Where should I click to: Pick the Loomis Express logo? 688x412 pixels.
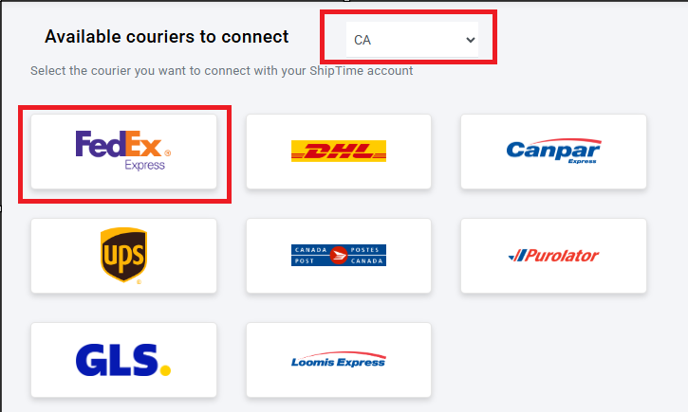(x=338, y=360)
